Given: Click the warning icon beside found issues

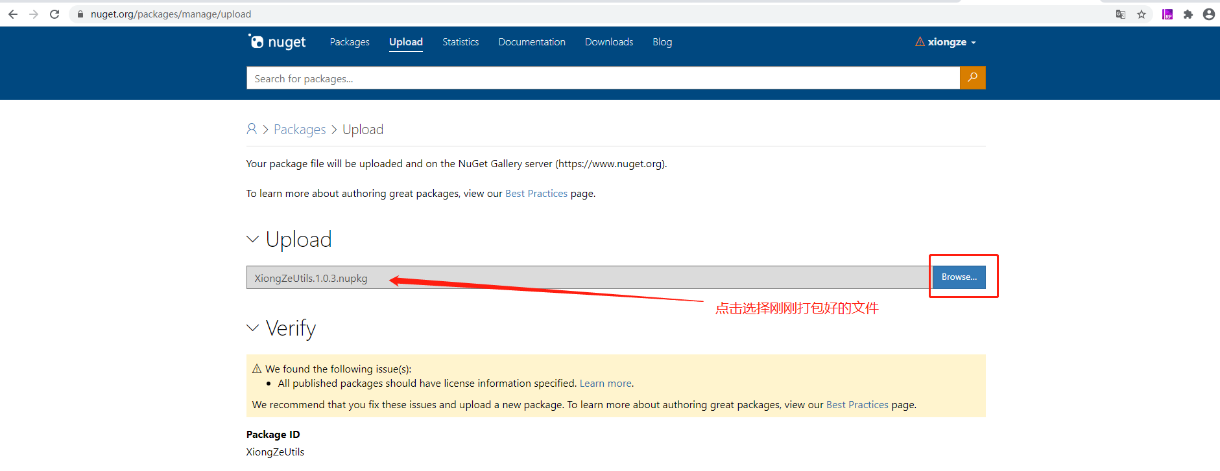Looking at the screenshot, I should point(257,369).
